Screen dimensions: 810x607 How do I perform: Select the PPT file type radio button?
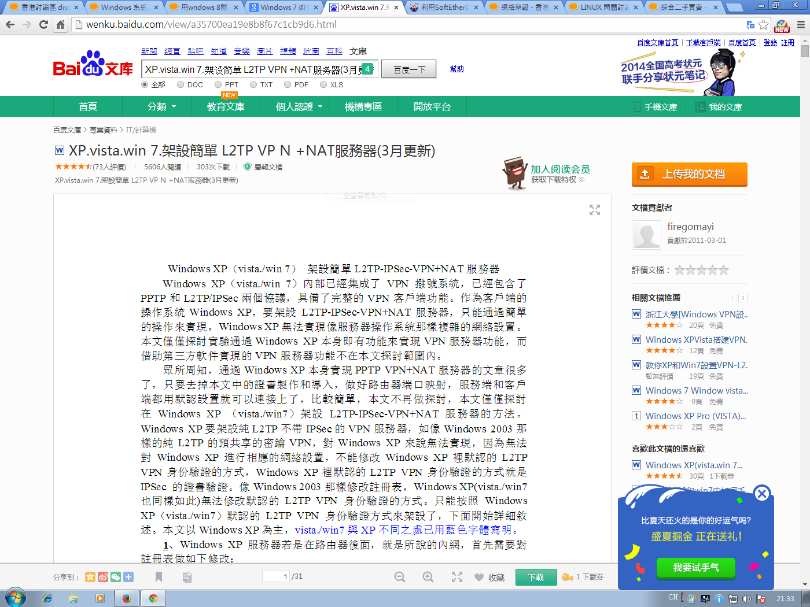click(x=218, y=84)
